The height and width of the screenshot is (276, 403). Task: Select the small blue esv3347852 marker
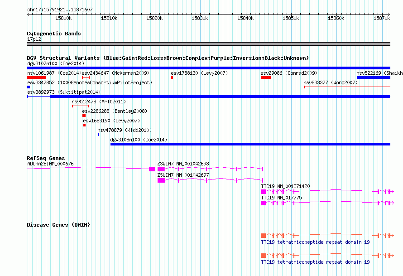click(28, 87)
